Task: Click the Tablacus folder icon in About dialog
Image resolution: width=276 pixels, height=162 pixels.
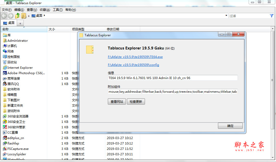Action: point(90,49)
